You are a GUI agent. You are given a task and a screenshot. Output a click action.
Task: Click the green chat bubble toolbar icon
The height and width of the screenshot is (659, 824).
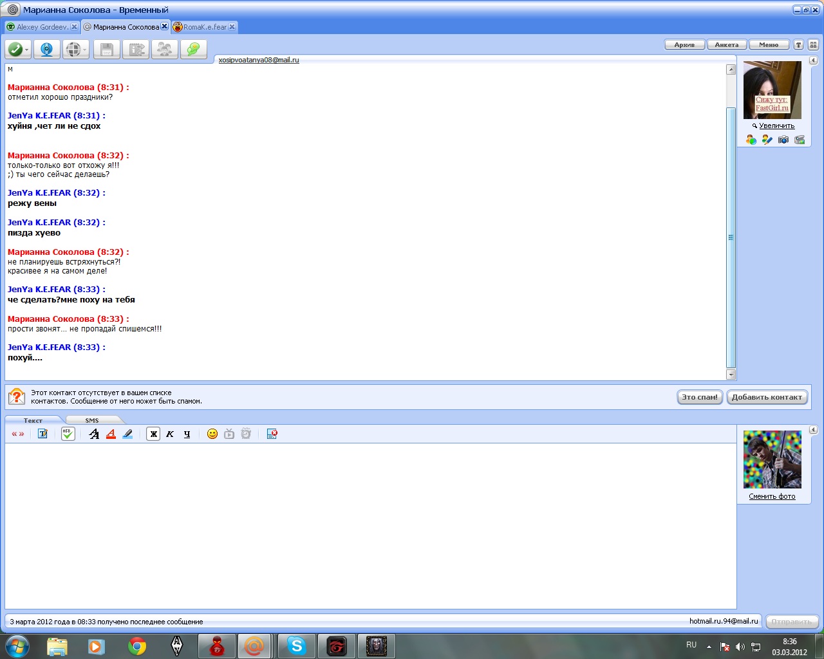click(194, 50)
